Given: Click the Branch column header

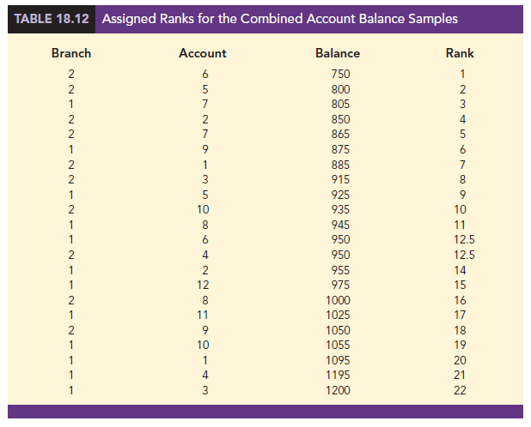Looking at the screenshot, I should (70, 53).
